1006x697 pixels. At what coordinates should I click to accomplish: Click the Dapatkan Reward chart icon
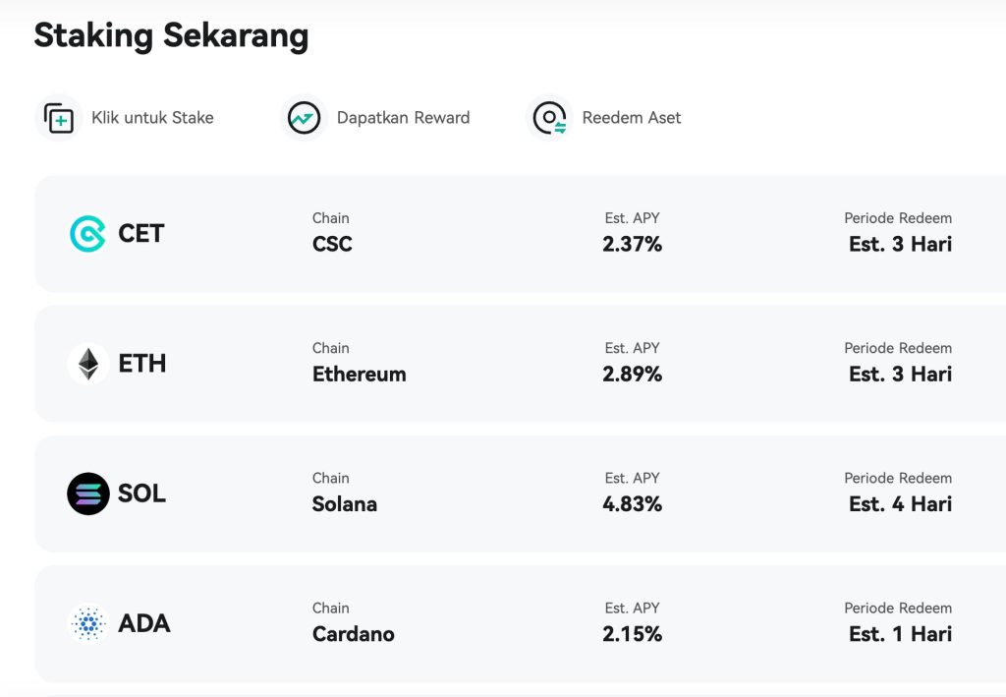[x=304, y=117]
